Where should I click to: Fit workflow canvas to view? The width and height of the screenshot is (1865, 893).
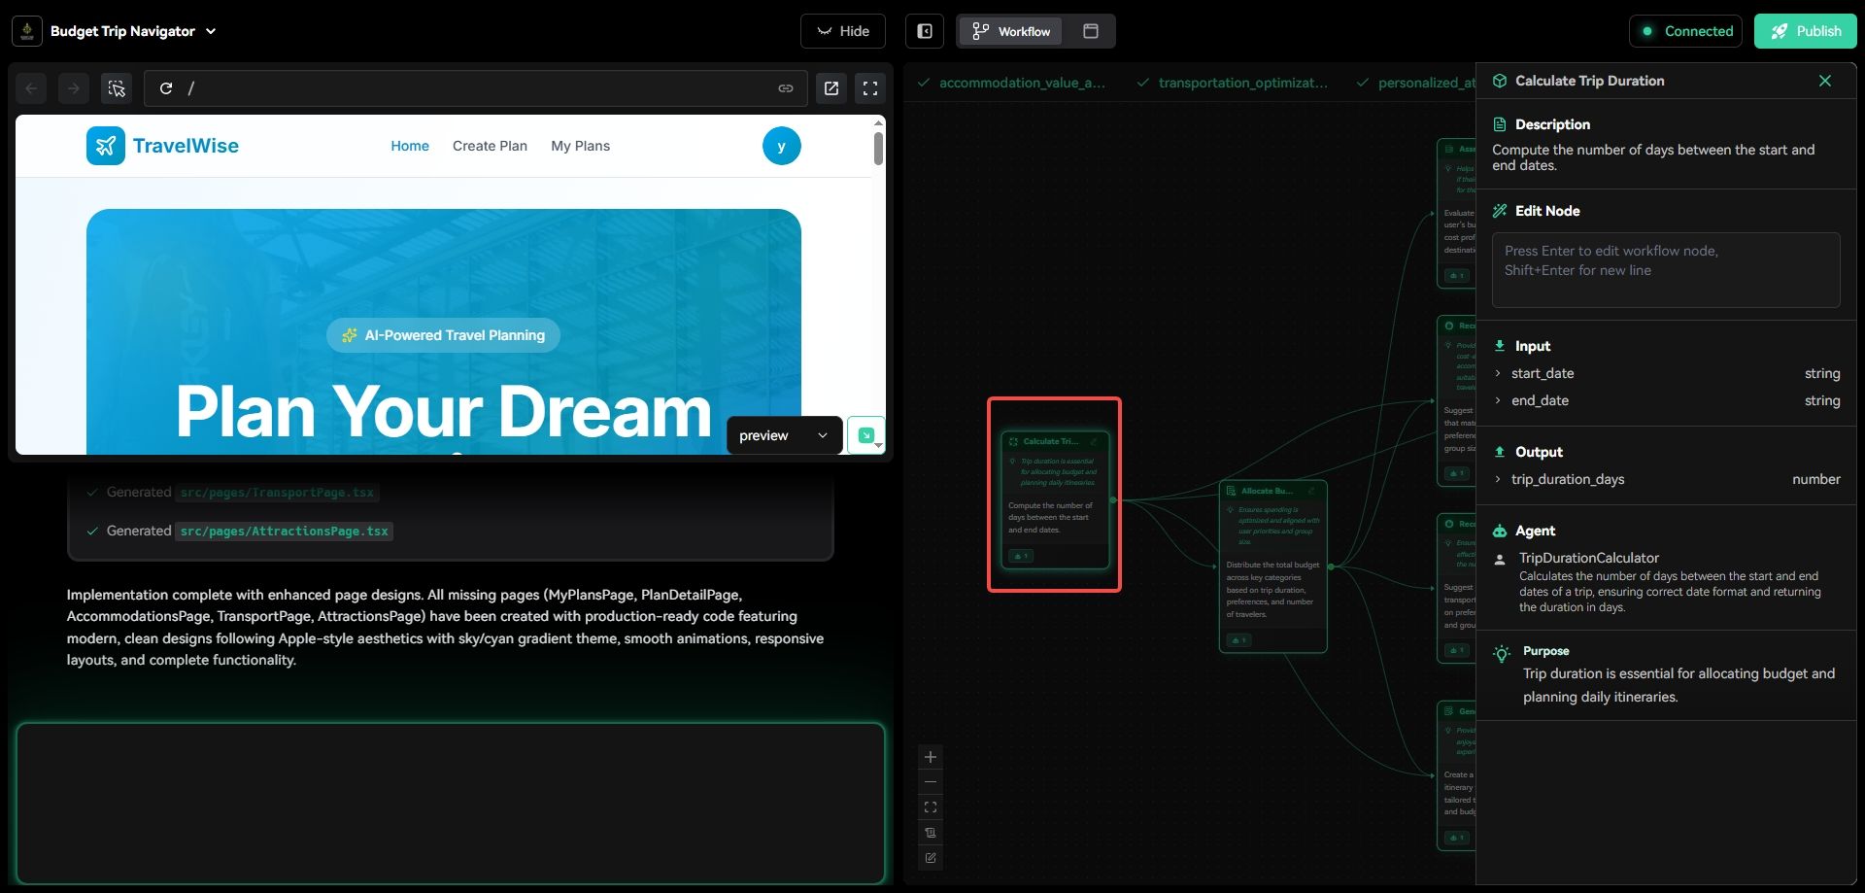[931, 807]
